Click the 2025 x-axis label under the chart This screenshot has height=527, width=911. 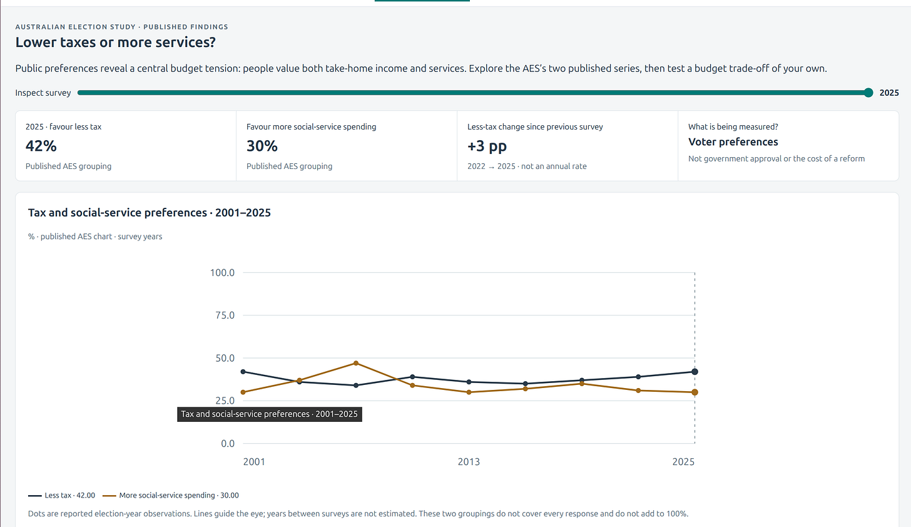(x=683, y=462)
